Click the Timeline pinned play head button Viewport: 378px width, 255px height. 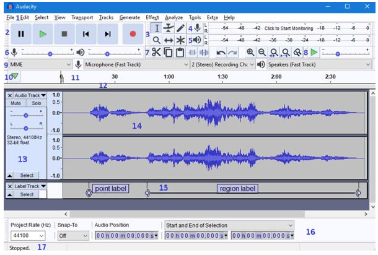[15, 76]
